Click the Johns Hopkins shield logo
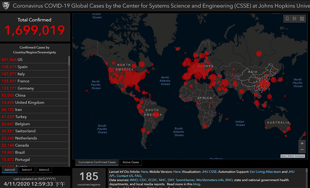The width and height of the screenshot is (310, 188). pos(6,5)
